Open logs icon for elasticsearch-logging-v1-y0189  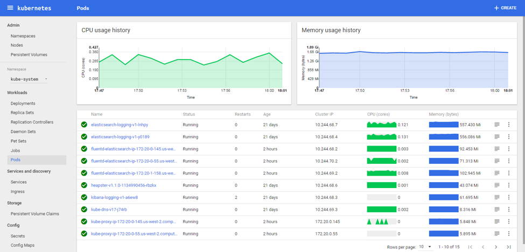tap(496, 137)
